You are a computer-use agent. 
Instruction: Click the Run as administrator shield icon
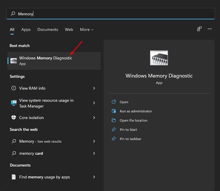(x=114, y=111)
